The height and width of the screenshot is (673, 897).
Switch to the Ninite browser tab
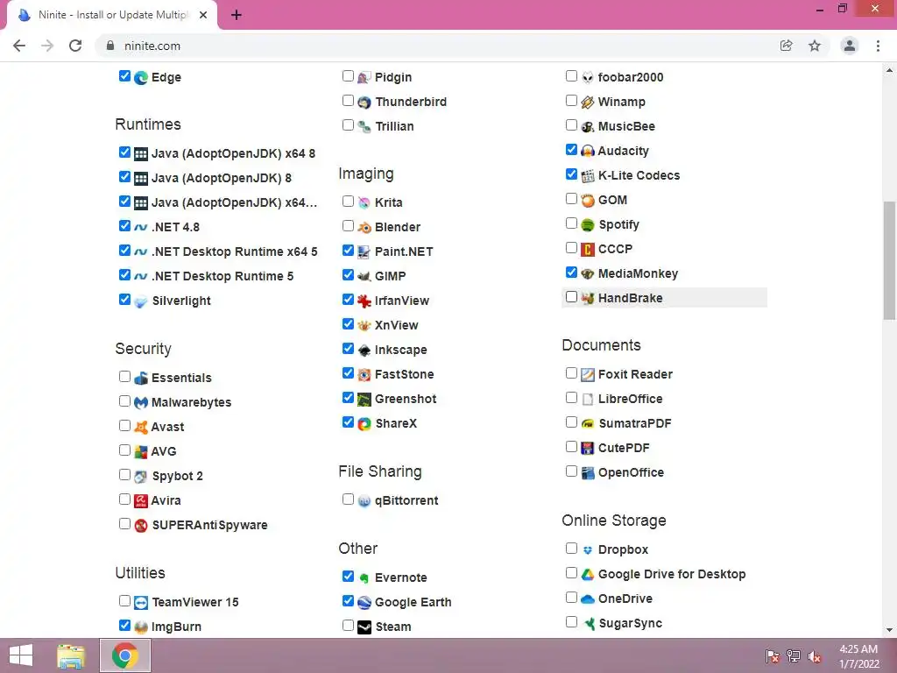pyautogui.click(x=112, y=15)
